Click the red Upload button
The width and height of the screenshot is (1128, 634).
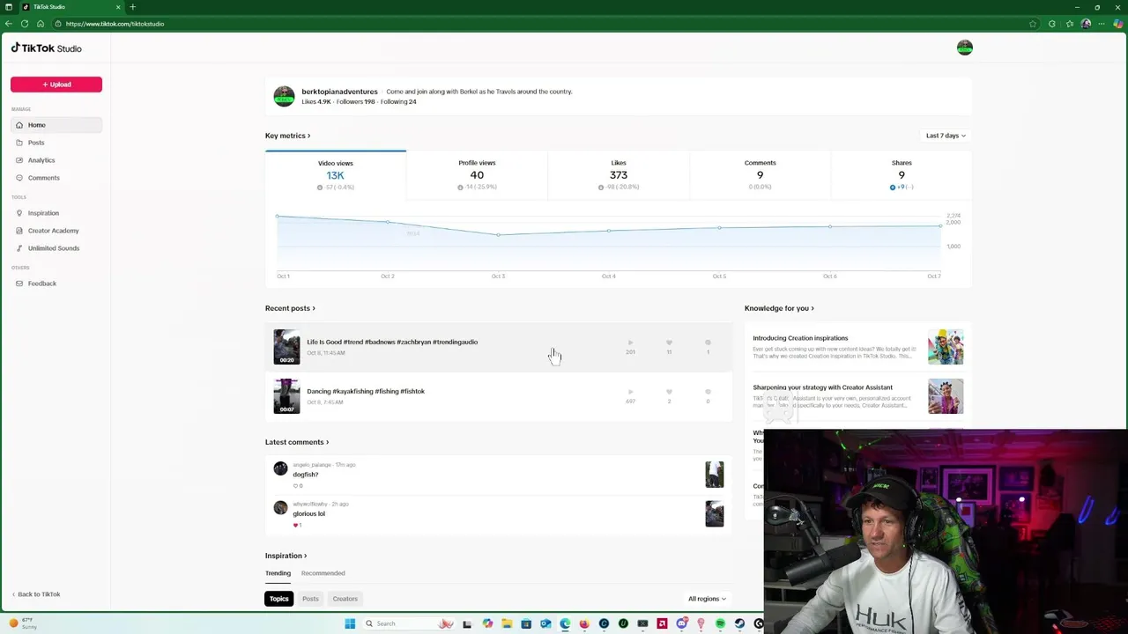56,85
